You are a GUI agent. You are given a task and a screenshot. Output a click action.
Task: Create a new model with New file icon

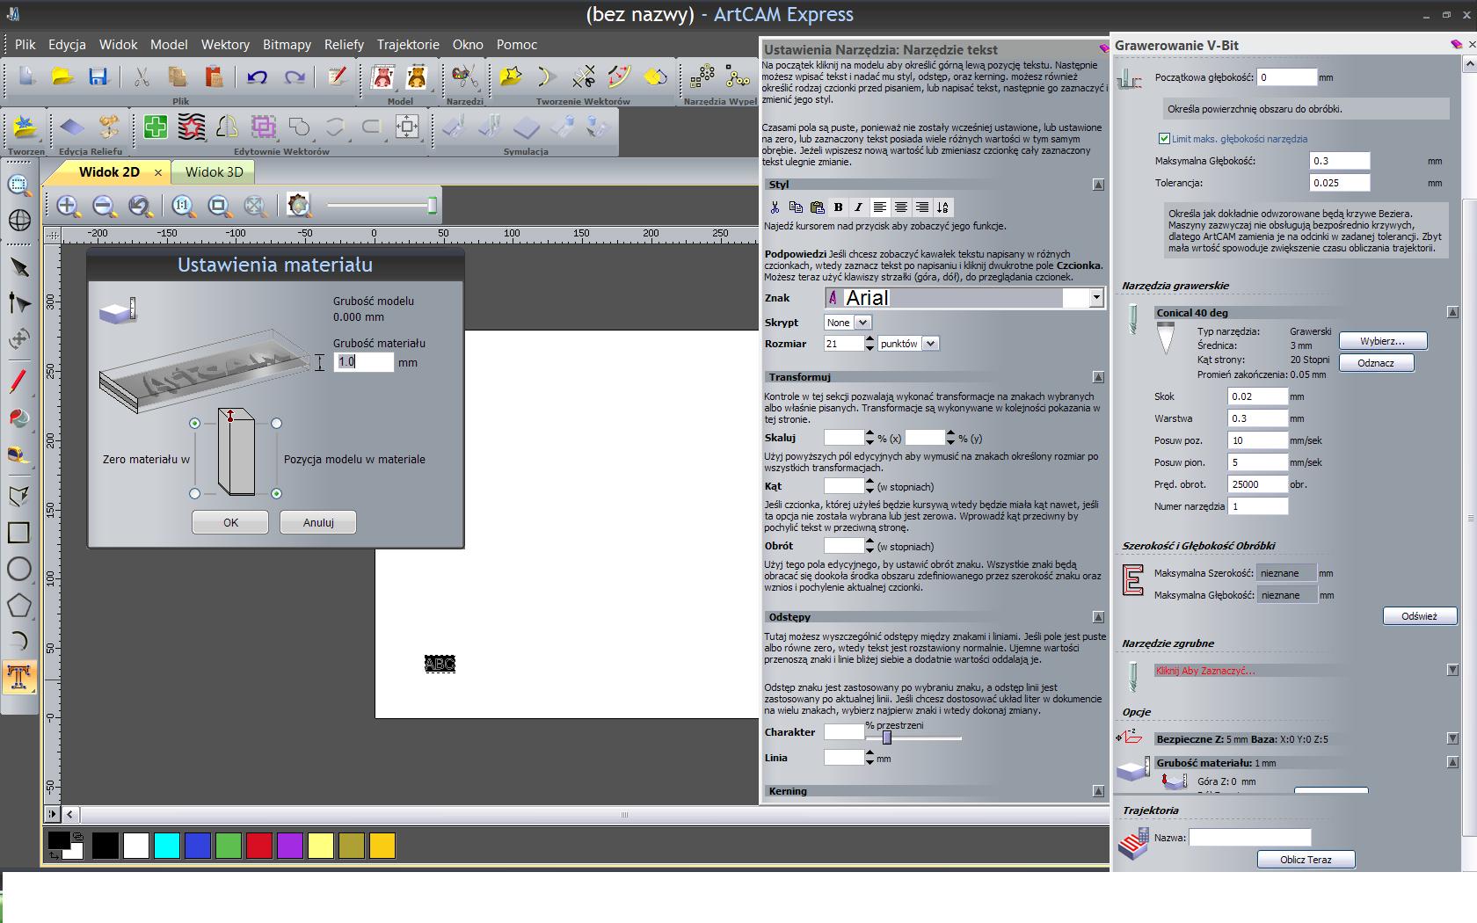click(x=26, y=77)
